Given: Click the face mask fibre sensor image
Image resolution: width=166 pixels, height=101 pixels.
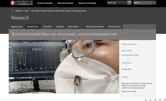Looking at the screenshot, I should (64, 67).
